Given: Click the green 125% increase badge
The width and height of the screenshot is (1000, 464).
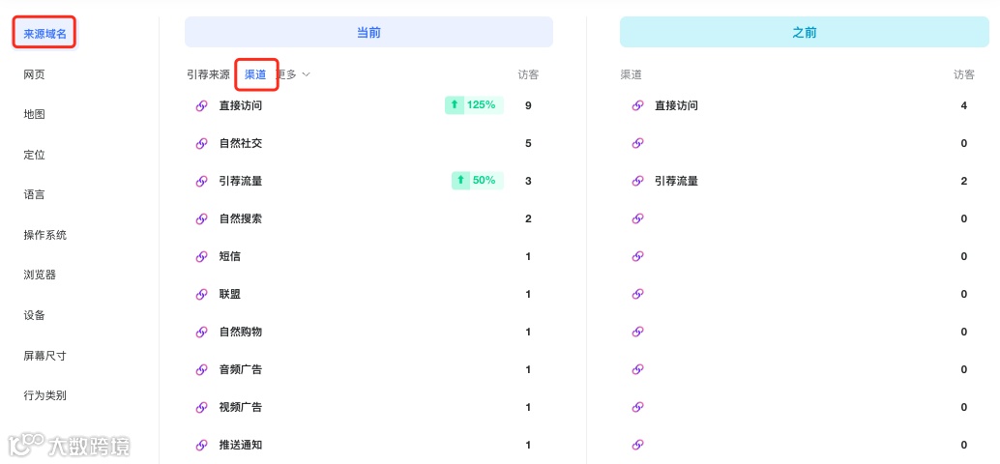Looking at the screenshot, I should click(x=474, y=105).
